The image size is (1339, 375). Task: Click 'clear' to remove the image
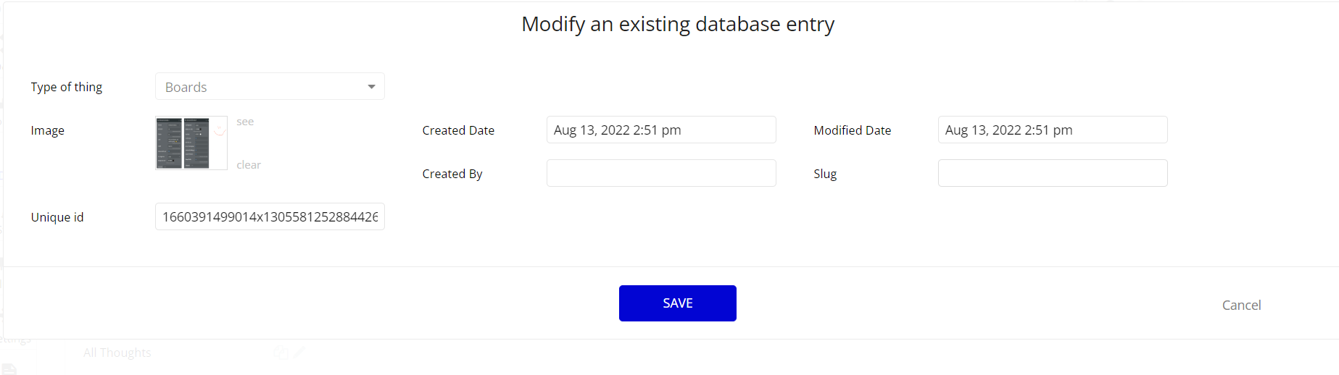coord(249,165)
